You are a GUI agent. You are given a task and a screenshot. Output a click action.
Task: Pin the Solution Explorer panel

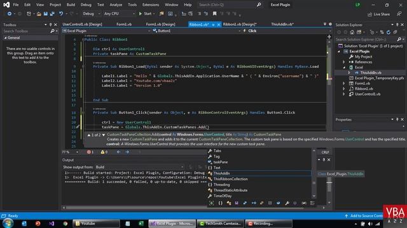(397, 25)
